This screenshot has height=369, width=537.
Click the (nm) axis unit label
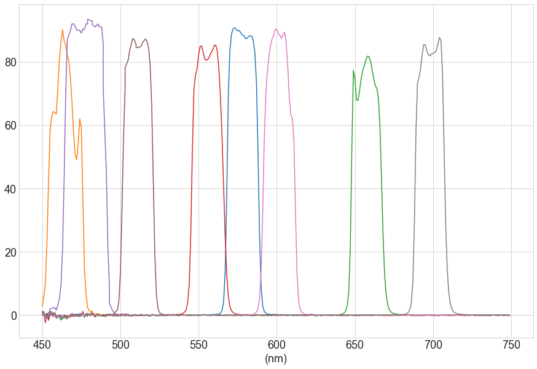(x=276, y=359)
